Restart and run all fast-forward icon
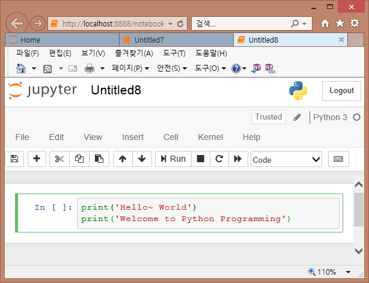The height and width of the screenshot is (283, 369). tap(238, 159)
